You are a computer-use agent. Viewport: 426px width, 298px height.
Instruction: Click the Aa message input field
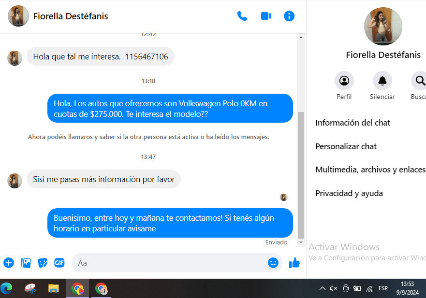tap(169, 263)
